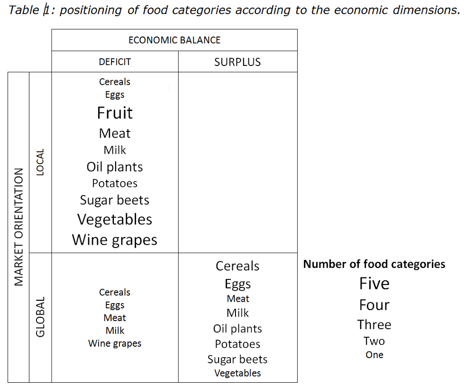
Task: Click the SURPLUS column header
Action: pyautogui.click(x=237, y=62)
